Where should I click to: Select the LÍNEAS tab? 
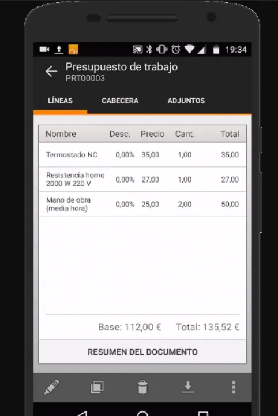[x=60, y=101]
